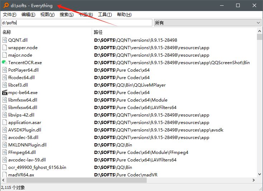This screenshot has width=263, height=191.
Task: Open the 搜索(S) menu
Action: pos(67,15)
